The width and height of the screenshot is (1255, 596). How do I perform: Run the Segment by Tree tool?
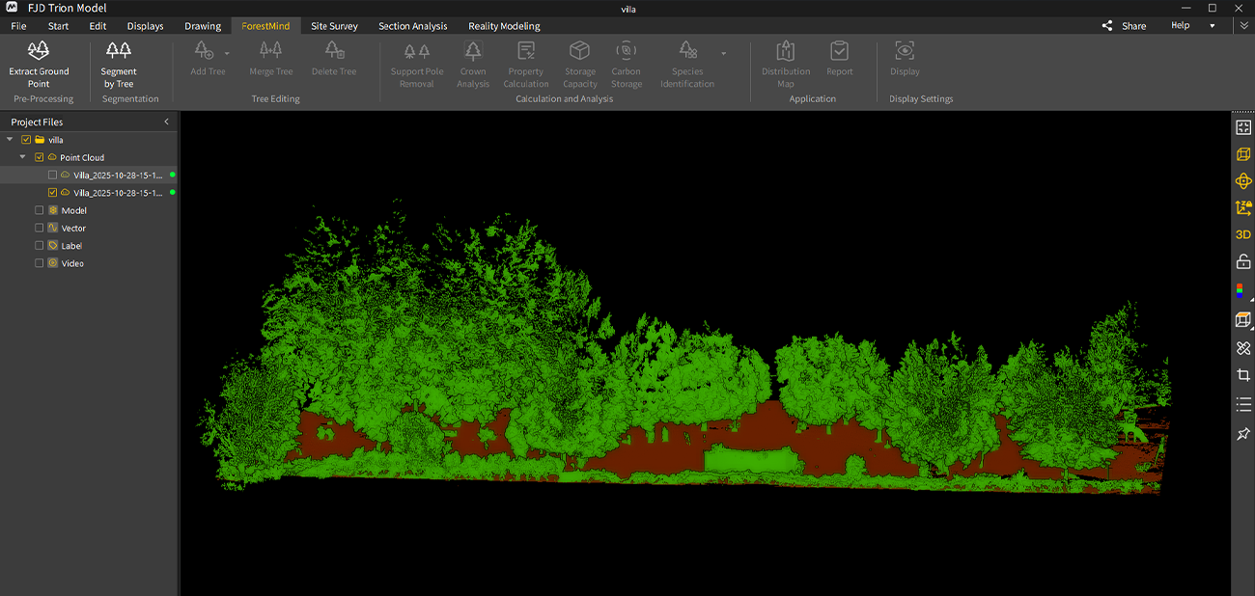pos(119,64)
